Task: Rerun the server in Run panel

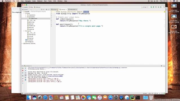Action: [x=23, y=68]
